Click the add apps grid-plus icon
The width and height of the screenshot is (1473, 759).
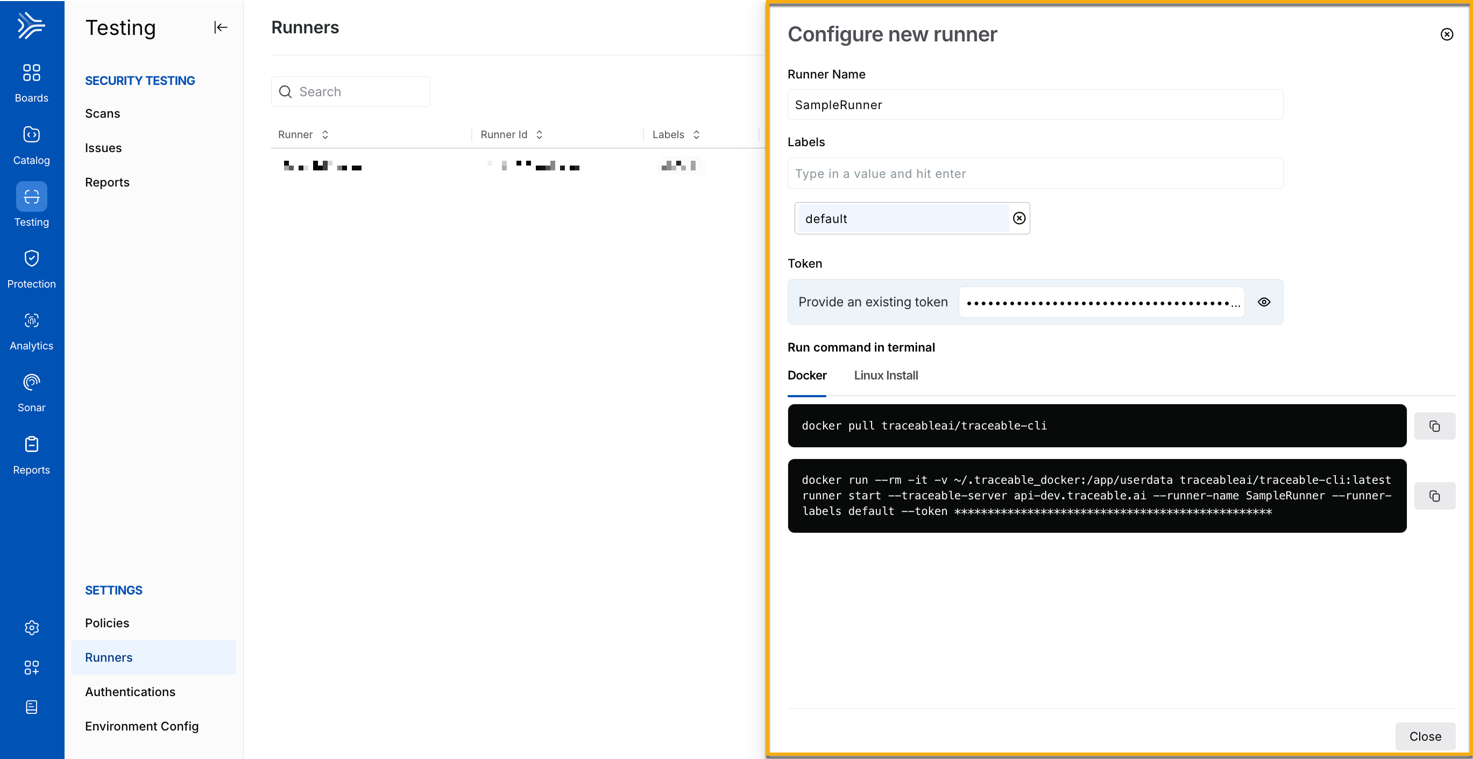click(31, 668)
